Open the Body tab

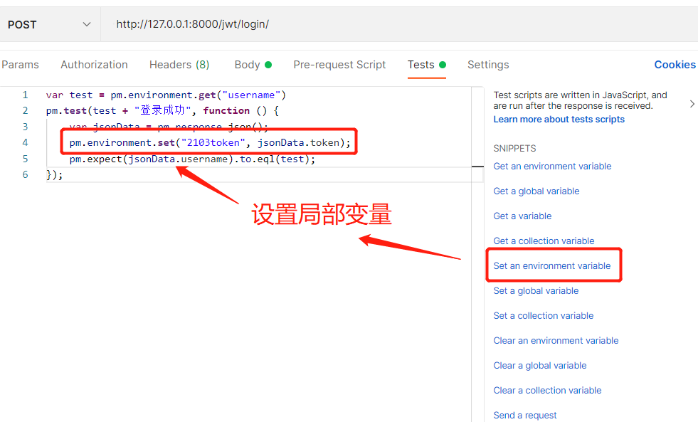(x=253, y=65)
